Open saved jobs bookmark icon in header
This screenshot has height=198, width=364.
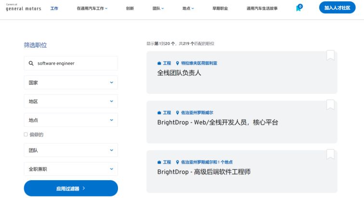(299, 8)
